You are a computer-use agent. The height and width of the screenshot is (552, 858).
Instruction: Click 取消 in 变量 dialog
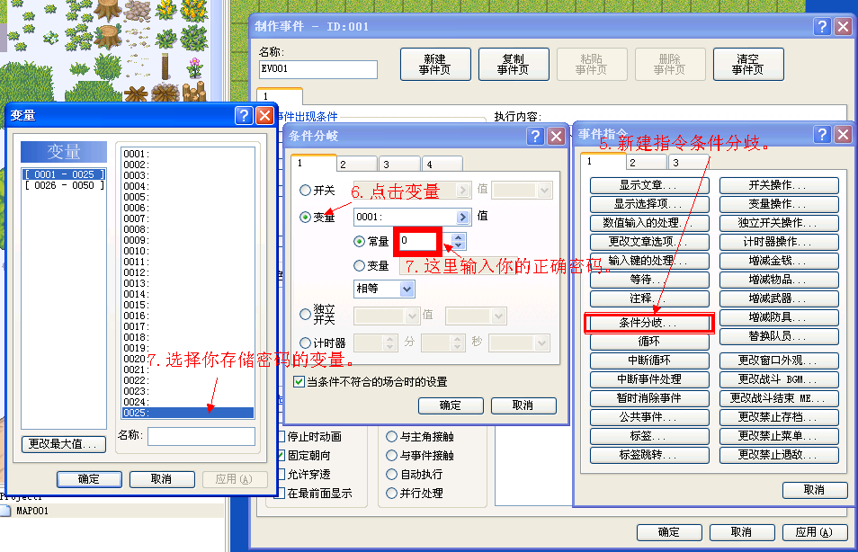pos(162,479)
